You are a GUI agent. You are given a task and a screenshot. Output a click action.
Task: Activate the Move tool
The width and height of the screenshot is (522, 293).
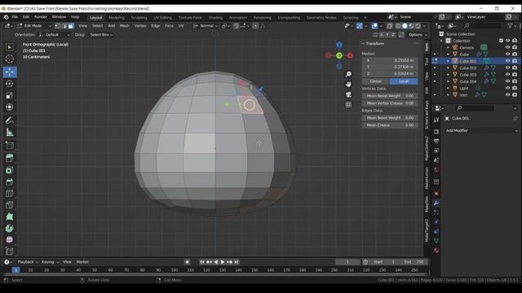[x=9, y=72]
